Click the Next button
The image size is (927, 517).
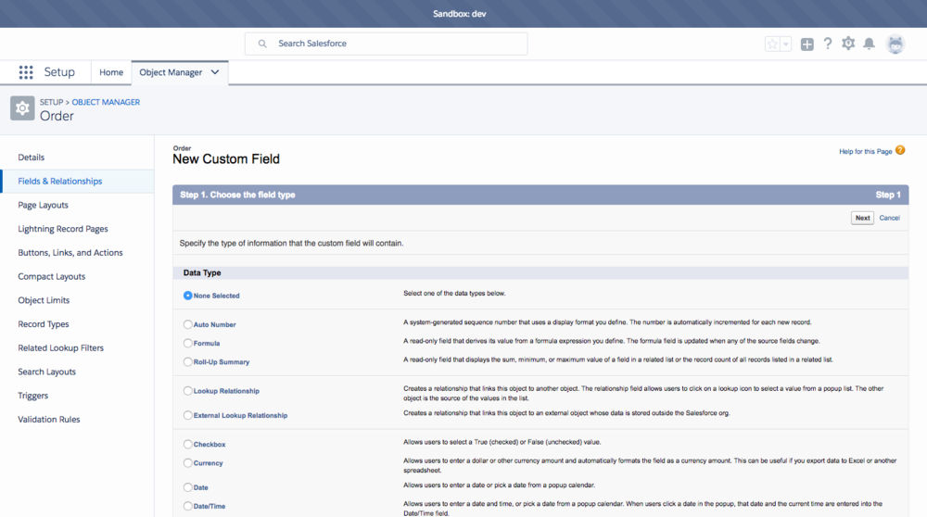862,218
